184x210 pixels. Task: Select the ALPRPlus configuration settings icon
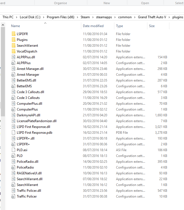pyautogui.click(x=13, y=63)
